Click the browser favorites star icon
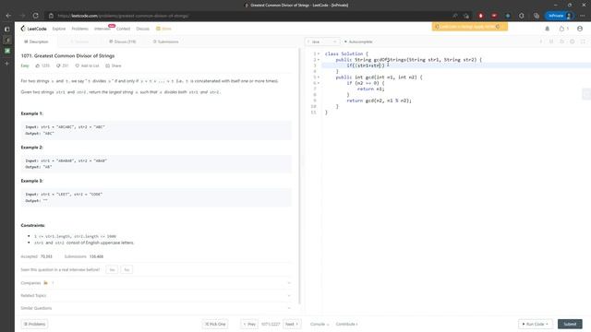 (x=466, y=16)
